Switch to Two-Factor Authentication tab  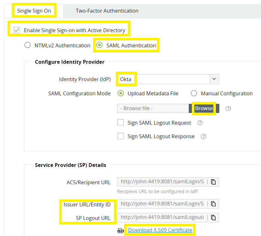(107, 10)
